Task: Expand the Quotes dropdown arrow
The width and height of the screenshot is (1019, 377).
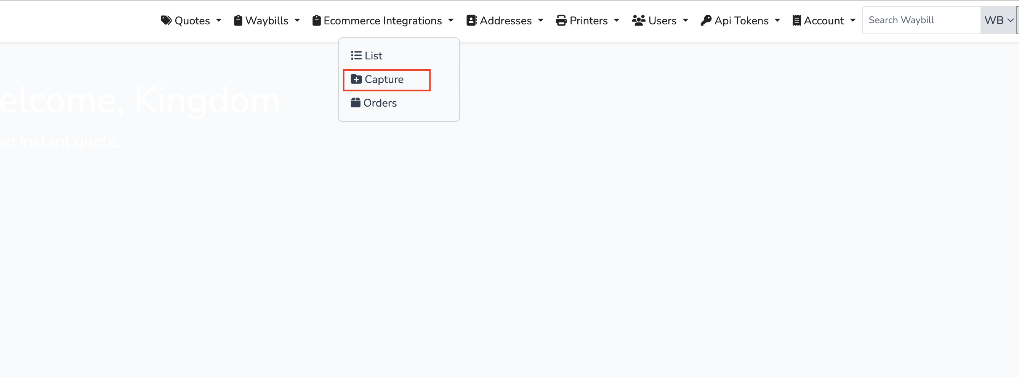Action: 219,20
